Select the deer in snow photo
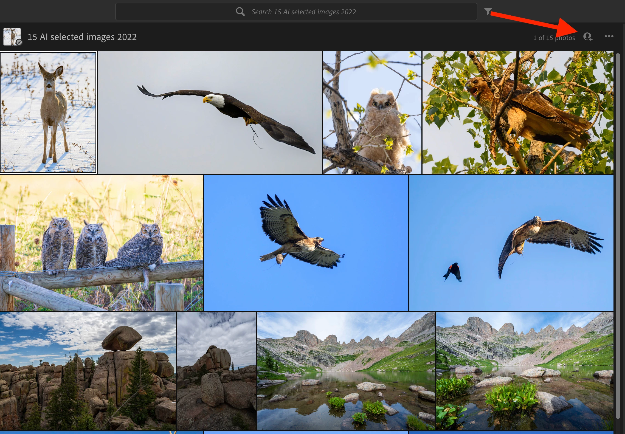Viewport: 625px width, 434px height. [x=48, y=112]
